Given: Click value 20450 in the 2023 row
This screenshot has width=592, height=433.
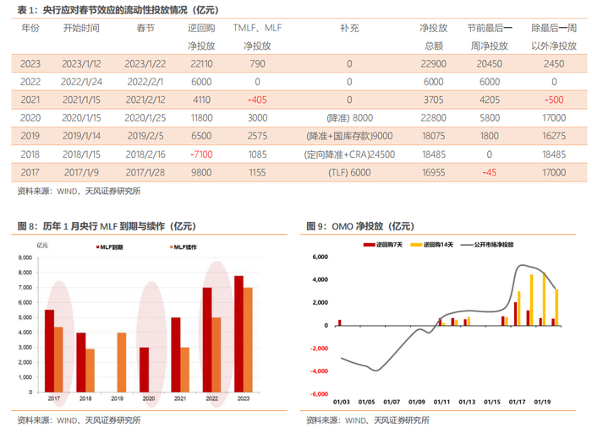Looking at the screenshot, I should pyautogui.click(x=490, y=63).
